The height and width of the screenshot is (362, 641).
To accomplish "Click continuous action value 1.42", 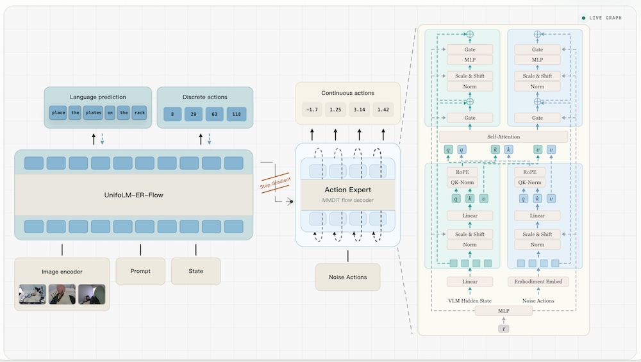I will (383, 110).
